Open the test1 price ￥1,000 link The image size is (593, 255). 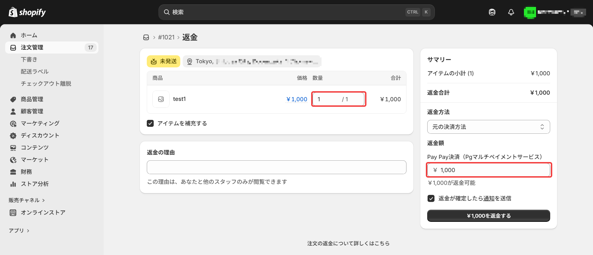(297, 99)
